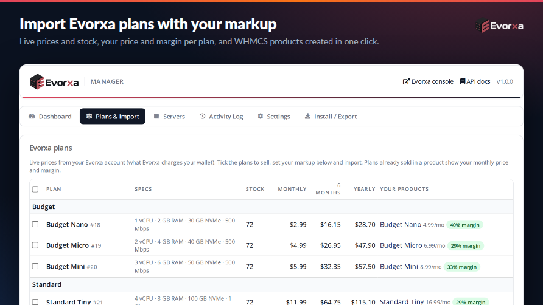Image resolution: width=543 pixels, height=305 pixels.
Task: Click the Budget Micro plan name
Action: click(x=68, y=245)
